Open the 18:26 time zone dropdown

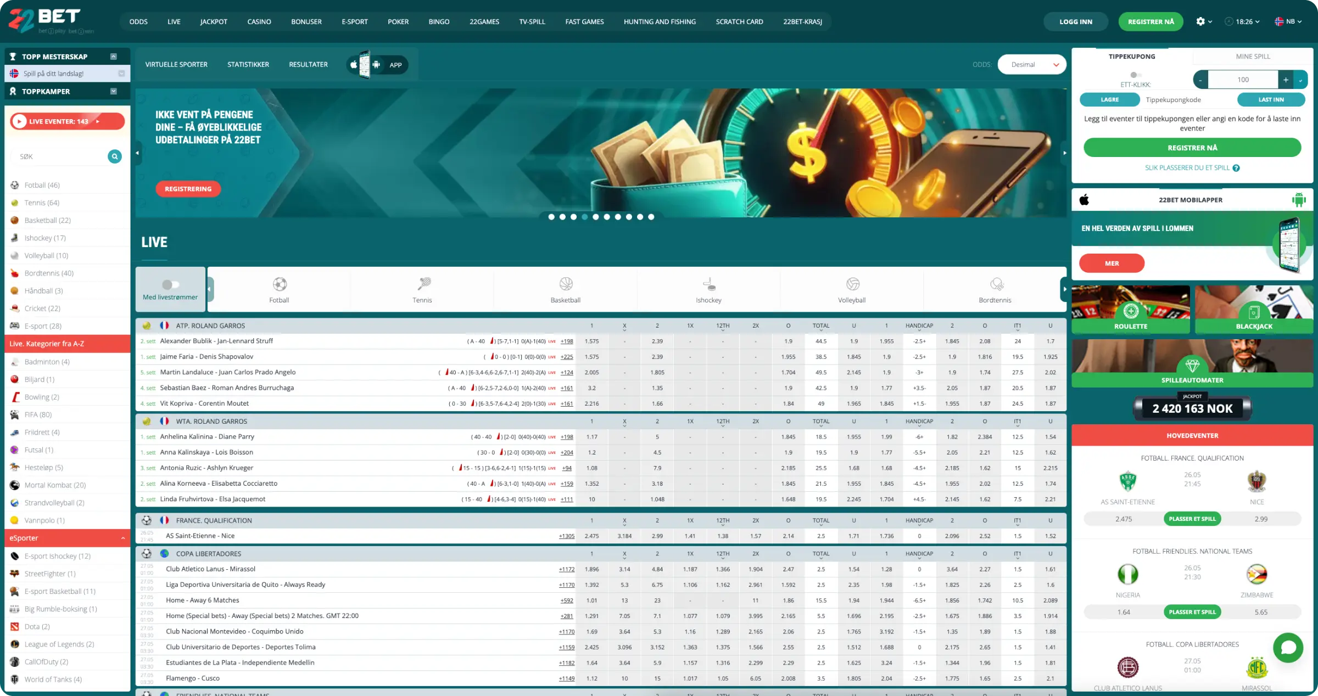(1242, 21)
